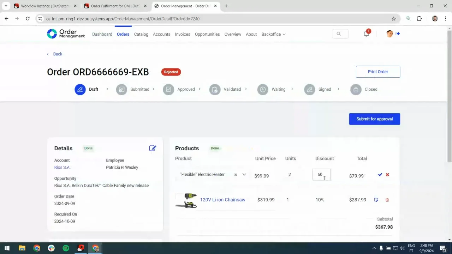452x254 pixels.
Task: Open the Invoices menu item
Action: point(183,34)
